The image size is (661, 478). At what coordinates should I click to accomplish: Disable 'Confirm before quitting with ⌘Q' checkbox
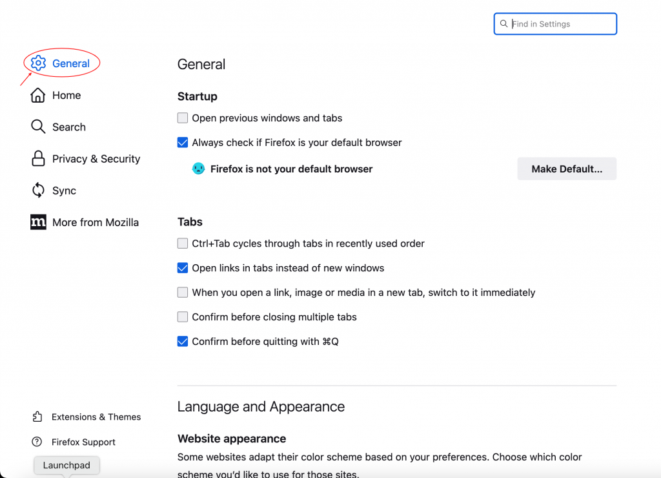[183, 342]
